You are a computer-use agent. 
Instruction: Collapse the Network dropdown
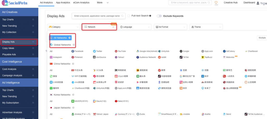click(x=99, y=27)
